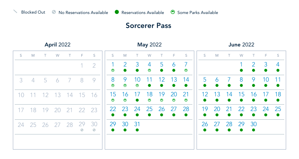Select May 11 on the calendar
This screenshot has height=159, width=299.
(x=149, y=80)
